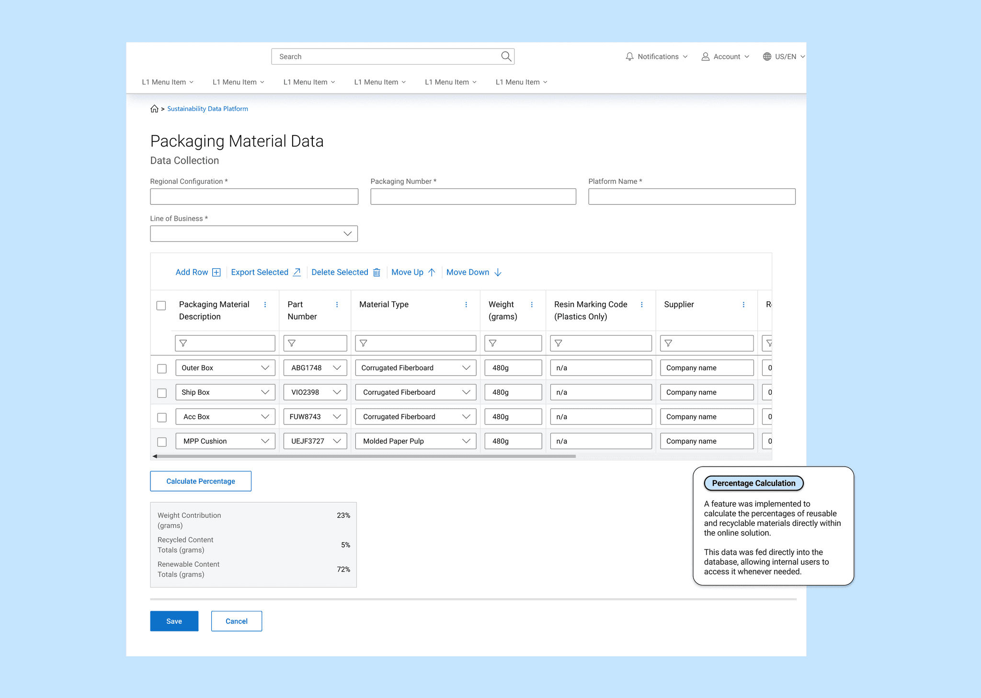Open the Molded Paper Pulp material dropdown
Image resolution: width=981 pixels, height=698 pixels.
coord(466,441)
